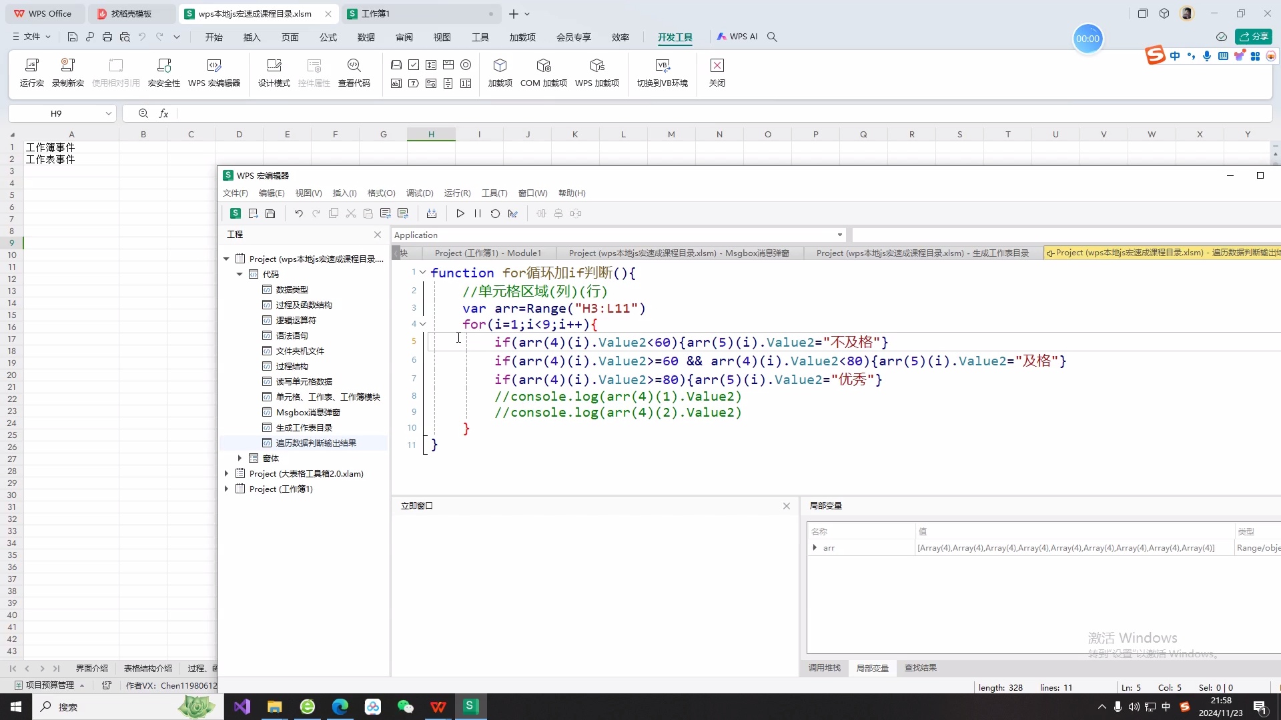
Task: Expand Project (工作簿1) tree node
Action: 226,489
